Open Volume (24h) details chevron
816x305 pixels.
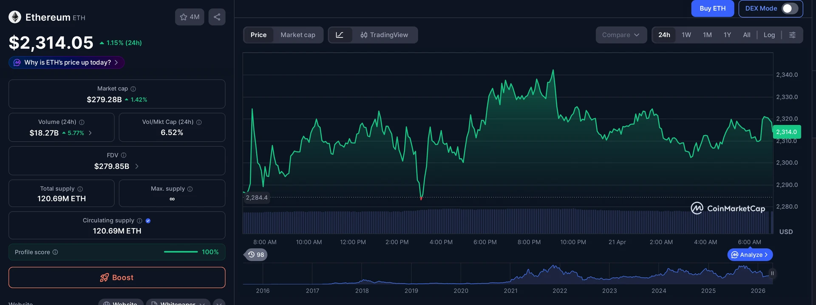90,133
